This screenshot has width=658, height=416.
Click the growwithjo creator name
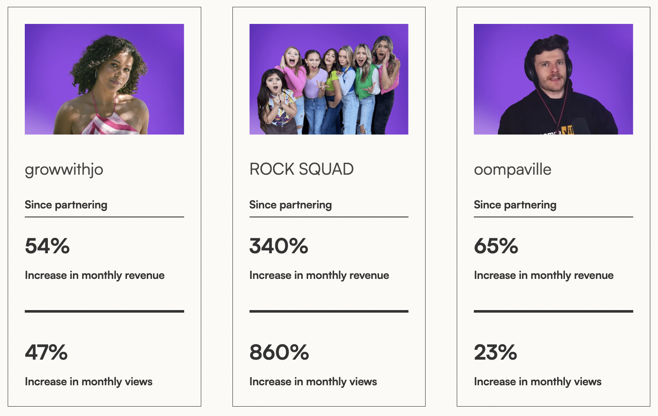click(64, 170)
